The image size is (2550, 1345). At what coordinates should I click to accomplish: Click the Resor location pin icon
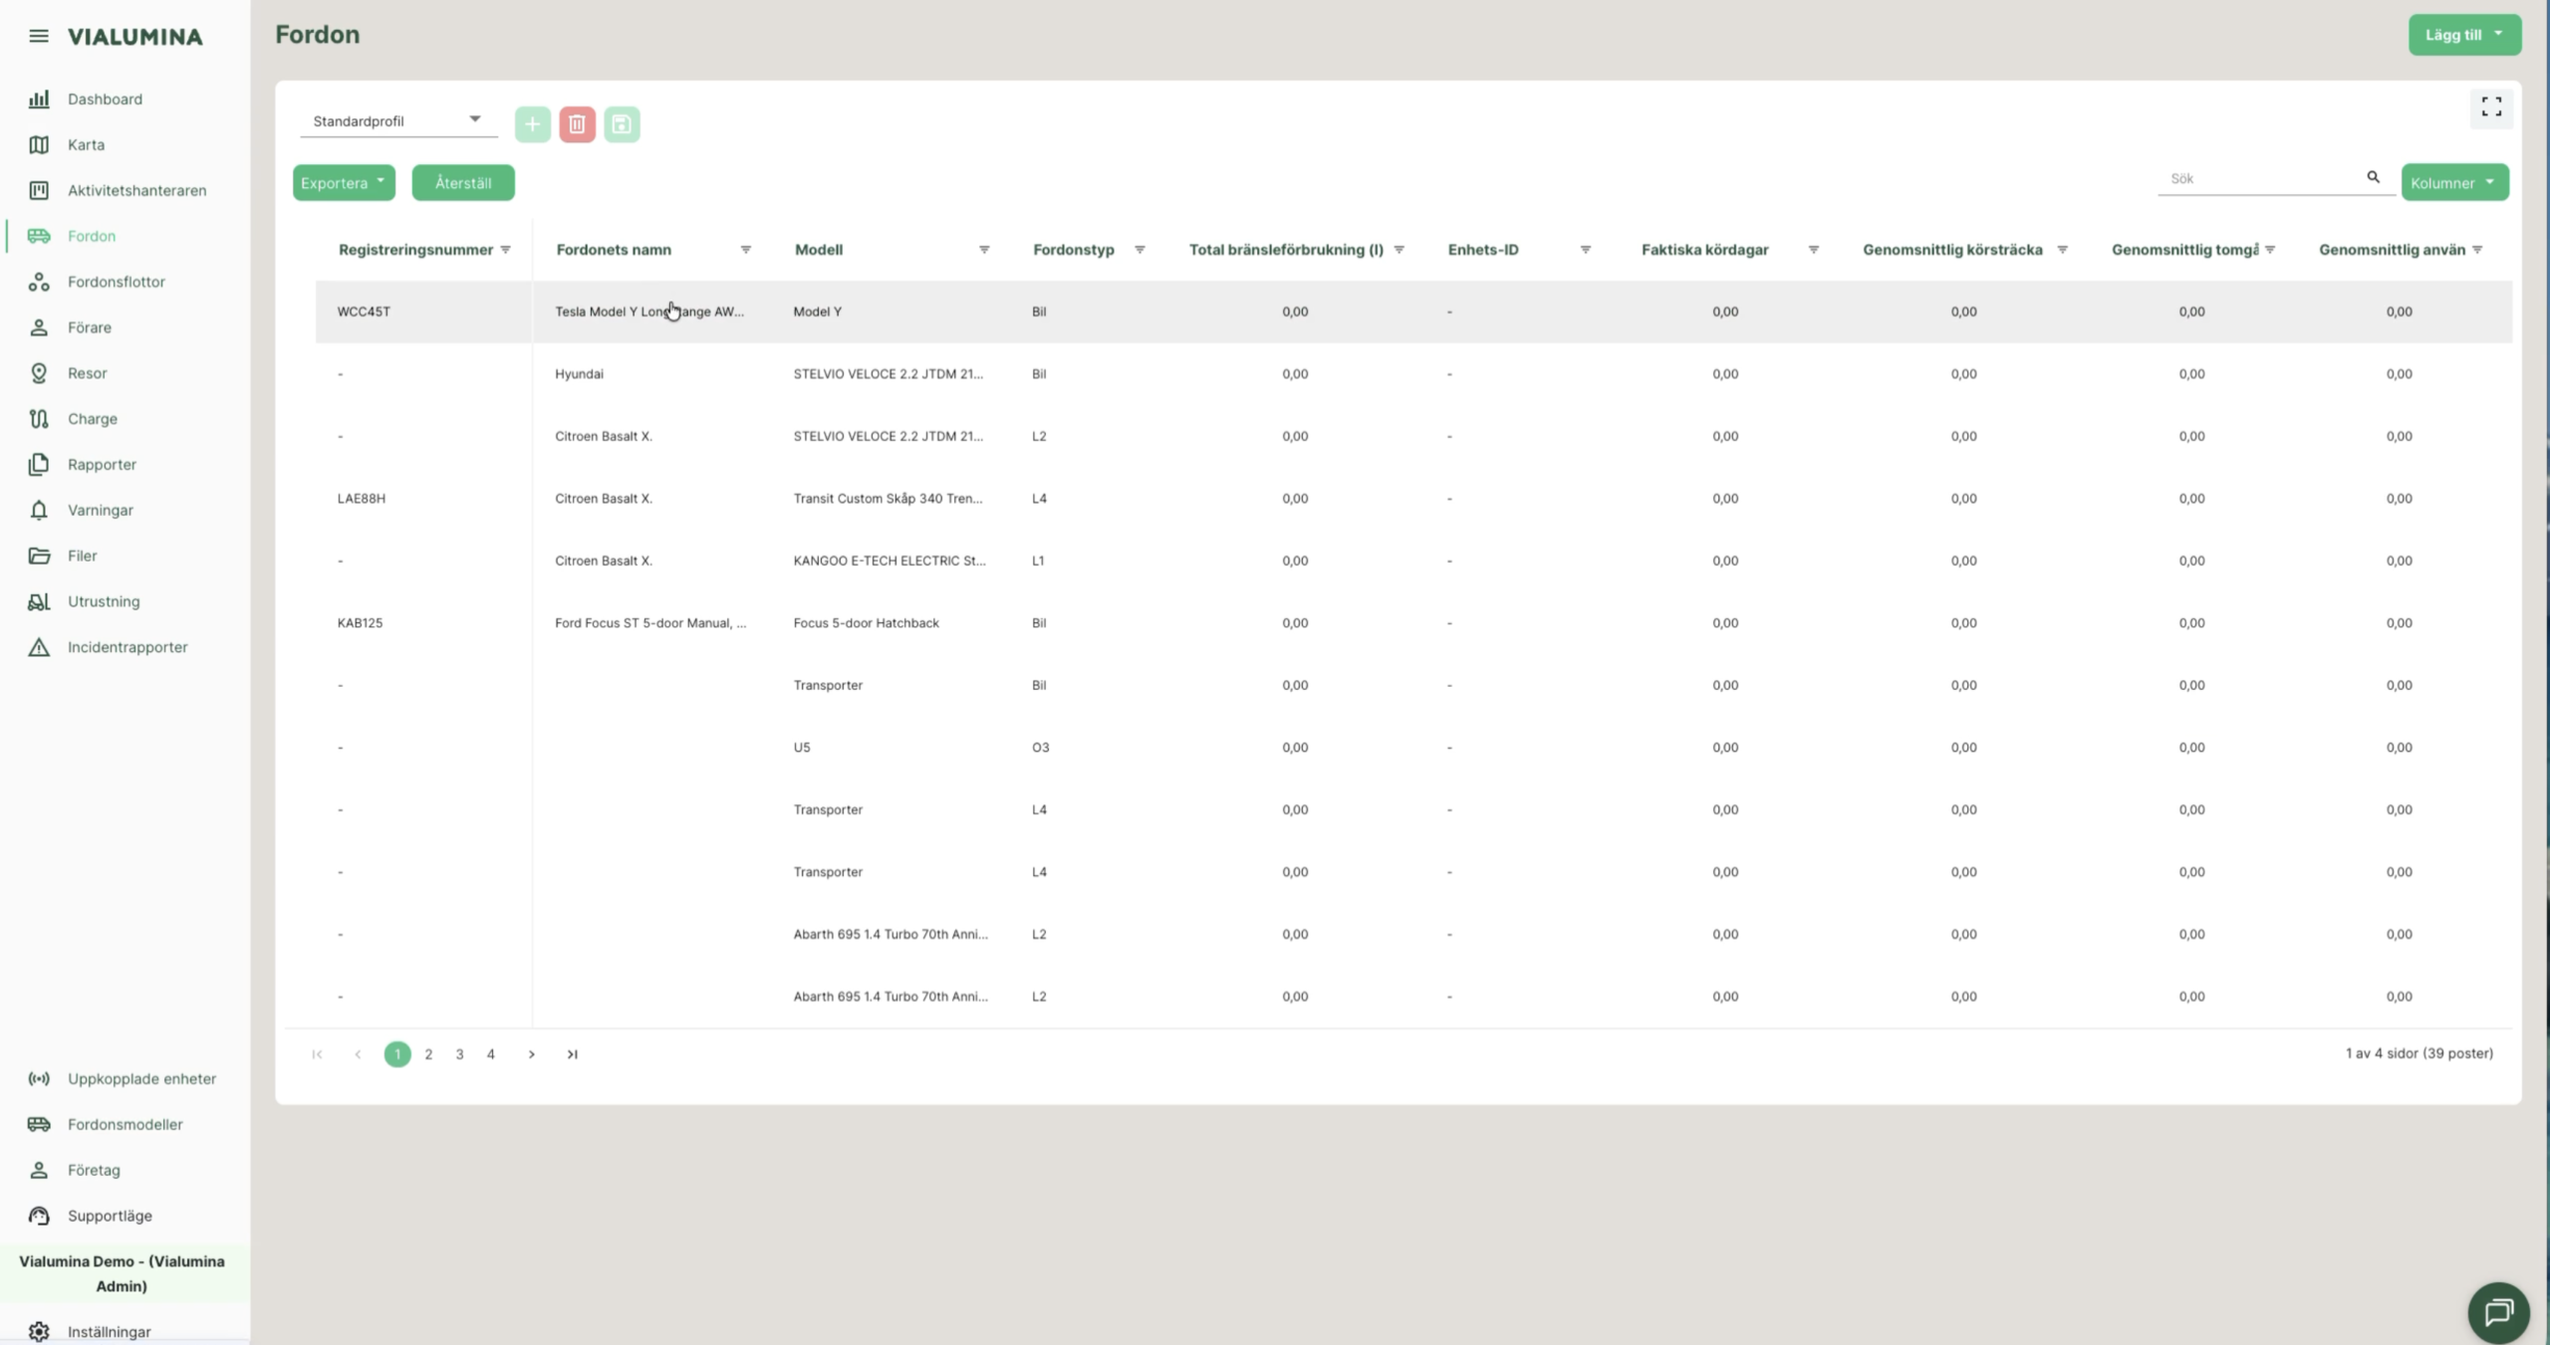[39, 373]
